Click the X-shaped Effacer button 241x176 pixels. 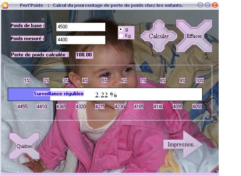click(x=194, y=36)
